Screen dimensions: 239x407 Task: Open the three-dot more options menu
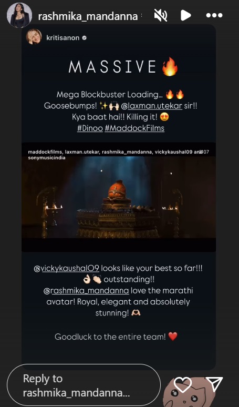pyautogui.click(x=214, y=16)
